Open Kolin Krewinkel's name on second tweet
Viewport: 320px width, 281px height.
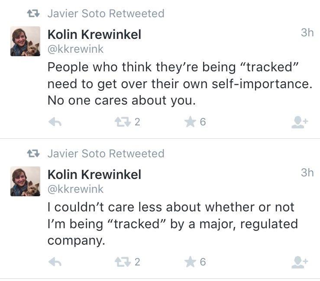(x=94, y=174)
